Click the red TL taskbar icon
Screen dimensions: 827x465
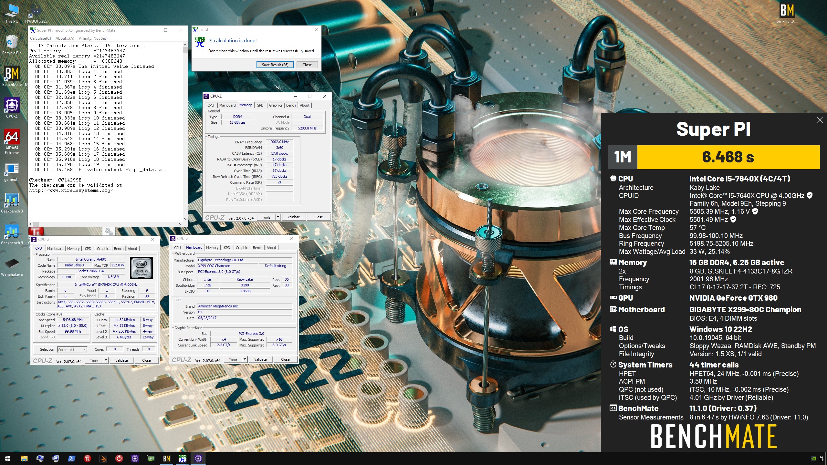pos(87,459)
